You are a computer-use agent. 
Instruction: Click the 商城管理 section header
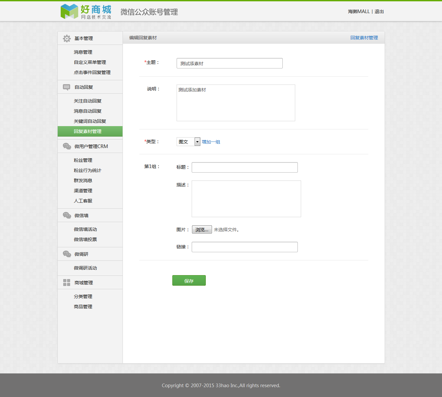pyautogui.click(x=90, y=282)
